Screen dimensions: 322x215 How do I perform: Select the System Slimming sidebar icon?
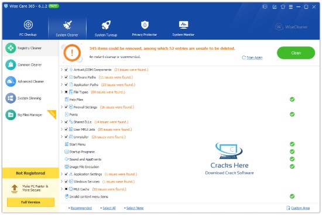11,98
